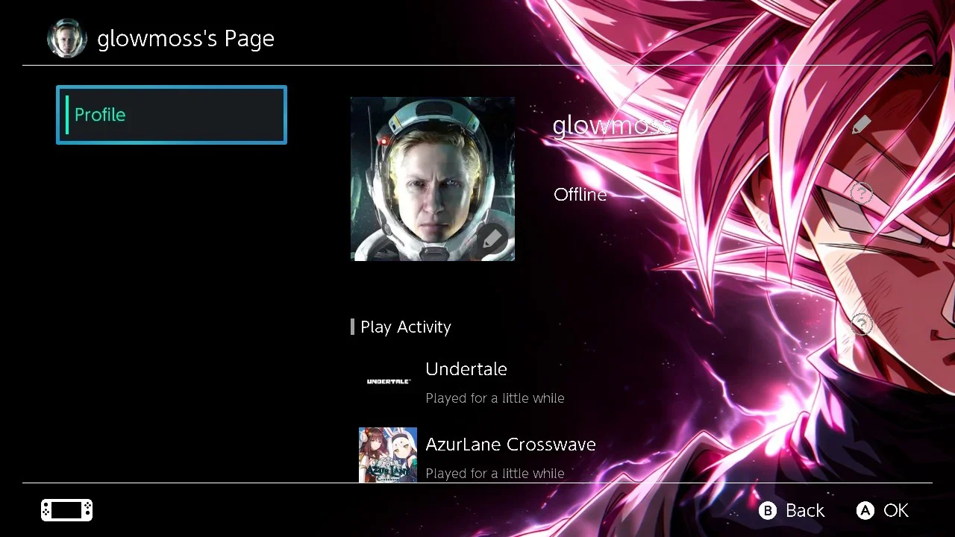Click the small avatar in page header
The width and height of the screenshot is (955, 537).
point(67,38)
